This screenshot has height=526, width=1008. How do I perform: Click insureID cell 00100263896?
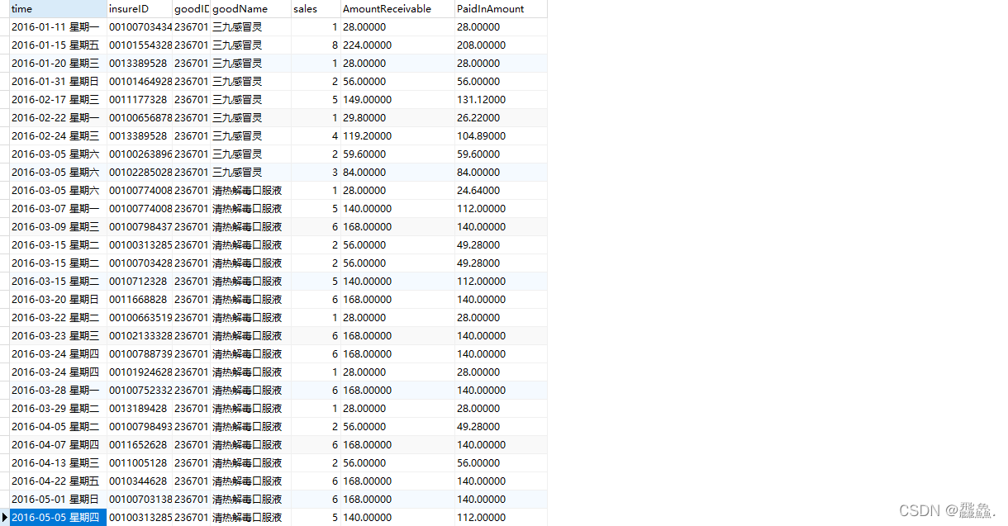point(140,154)
